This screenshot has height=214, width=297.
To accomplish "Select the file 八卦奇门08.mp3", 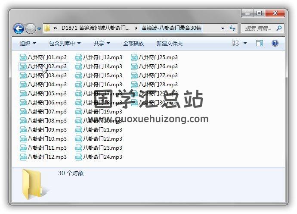I will [43, 120].
